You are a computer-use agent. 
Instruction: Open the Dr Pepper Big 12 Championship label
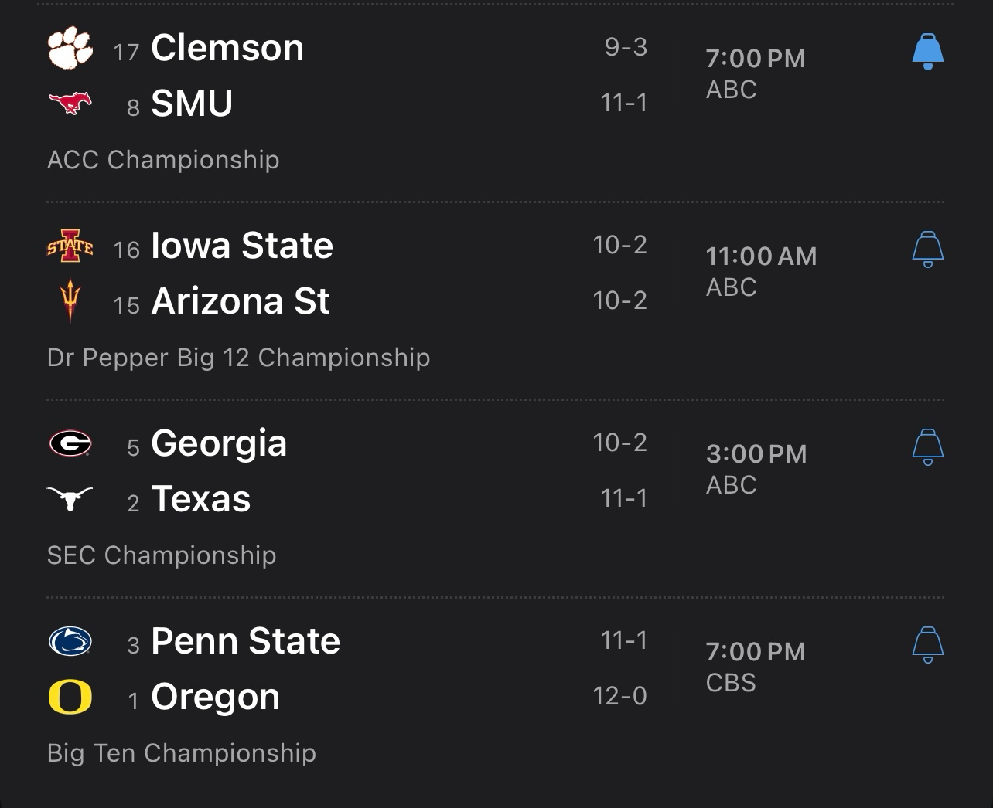(238, 358)
